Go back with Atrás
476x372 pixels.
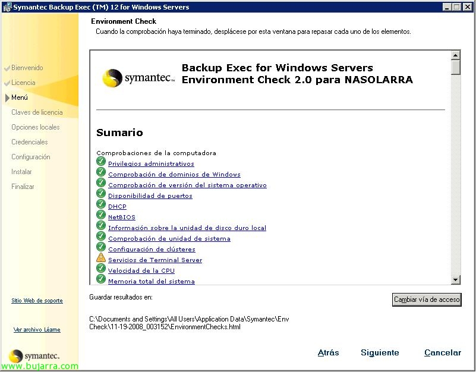pos(328,352)
